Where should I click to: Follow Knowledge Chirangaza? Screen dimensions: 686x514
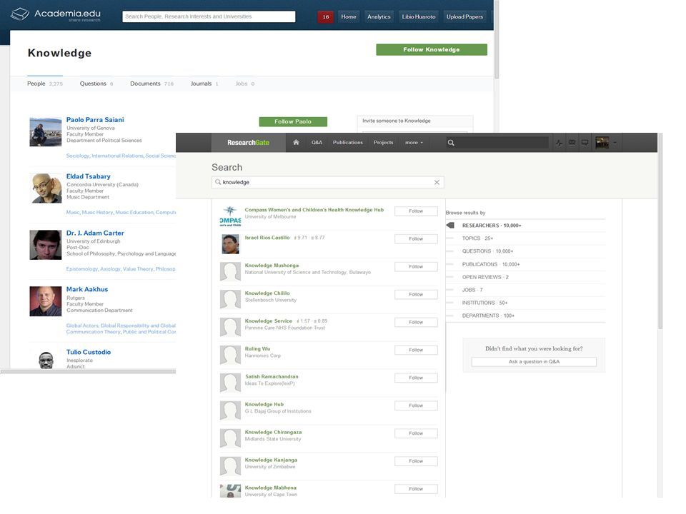tap(416, 433)
